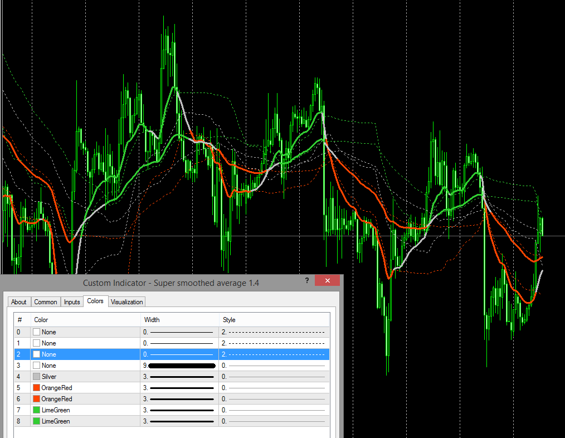Click the help question mark button
565x438 pixels.
(x=306, y=280)
